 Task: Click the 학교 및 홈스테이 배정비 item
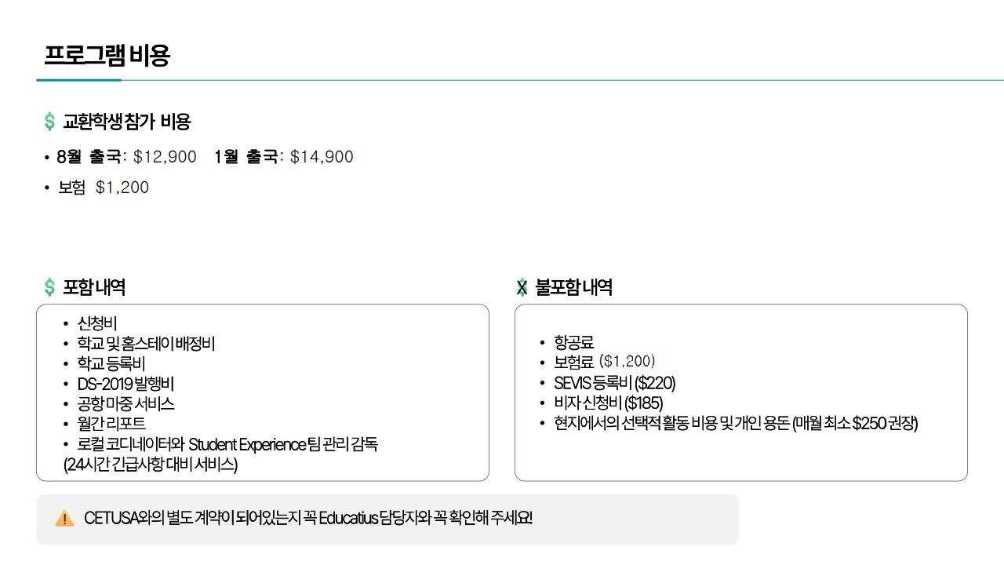(146, 344)
